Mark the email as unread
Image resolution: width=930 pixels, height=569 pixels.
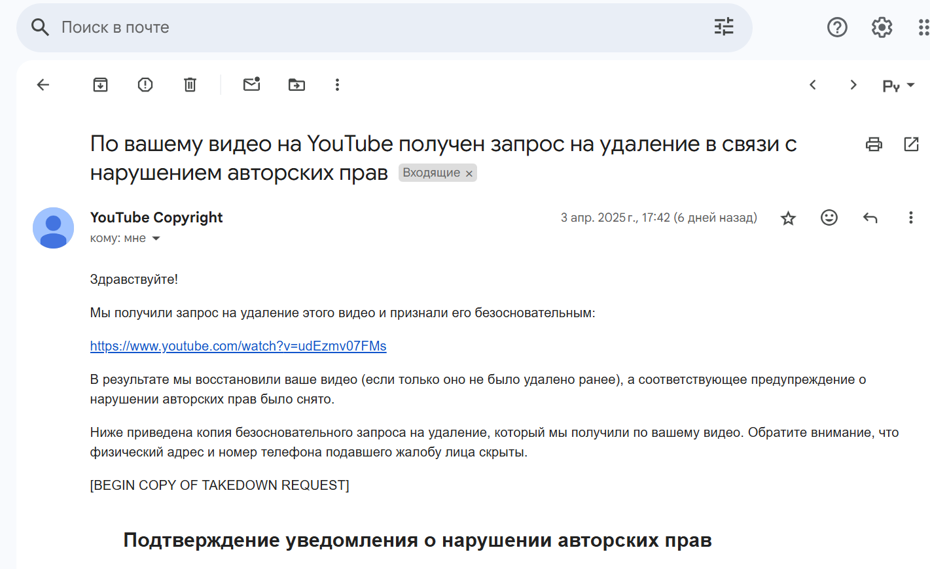click(x=252, y=84)
